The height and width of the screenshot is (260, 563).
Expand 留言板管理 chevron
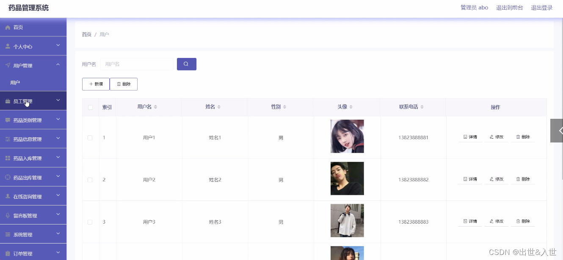58,215
